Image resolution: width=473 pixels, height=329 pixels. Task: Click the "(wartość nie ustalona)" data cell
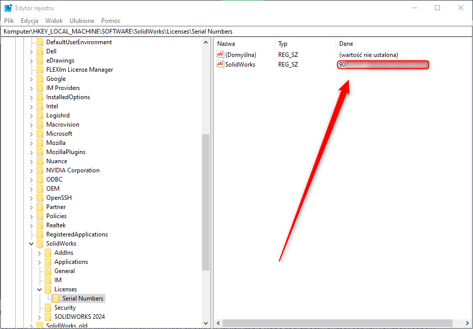pos(369,55)
